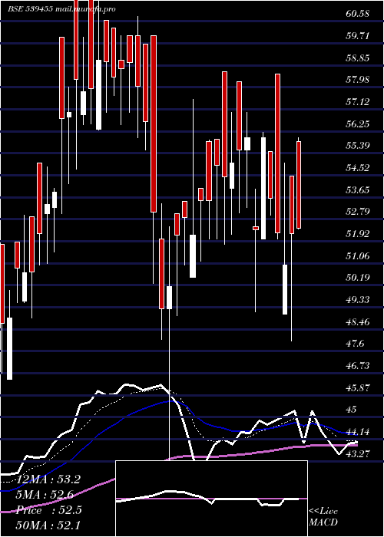Click the 52.79 price axis label
The image size is (384, 537).
click(358, 211)
